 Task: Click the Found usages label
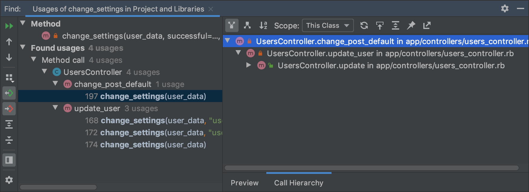(x=58, y=48)
